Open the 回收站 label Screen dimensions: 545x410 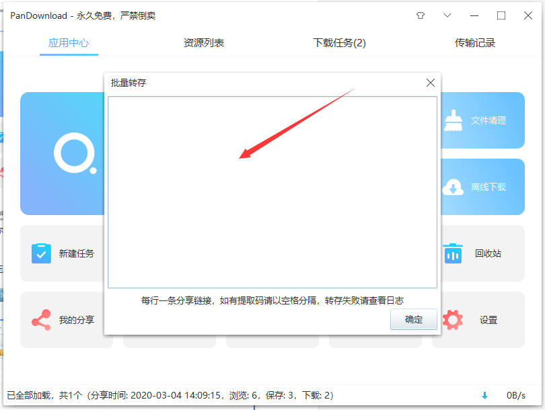488,253
